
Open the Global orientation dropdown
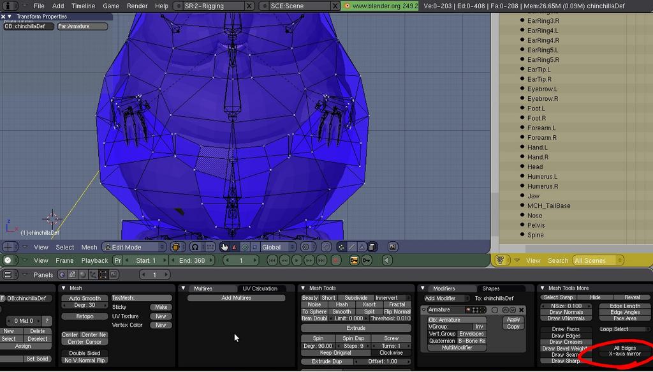click(278, 247)
